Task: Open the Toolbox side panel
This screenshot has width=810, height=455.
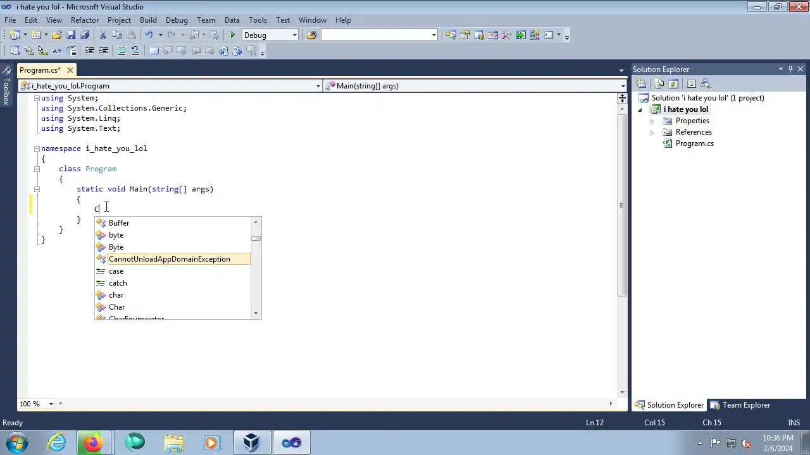Action: pyautogui.click(x=6, y=85)
